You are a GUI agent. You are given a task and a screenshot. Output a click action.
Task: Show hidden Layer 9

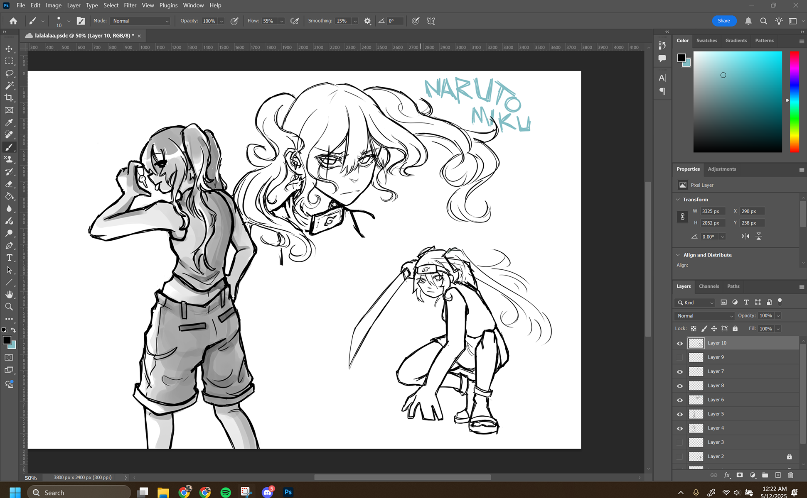(680, 357)
